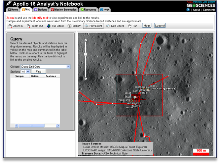Viewport: 220px width, 164px height.
Task: Click the Full Extent globe icon
Action: [56, 26]
